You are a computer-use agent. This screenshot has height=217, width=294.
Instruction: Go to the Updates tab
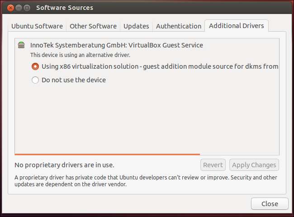click(136, 26)
